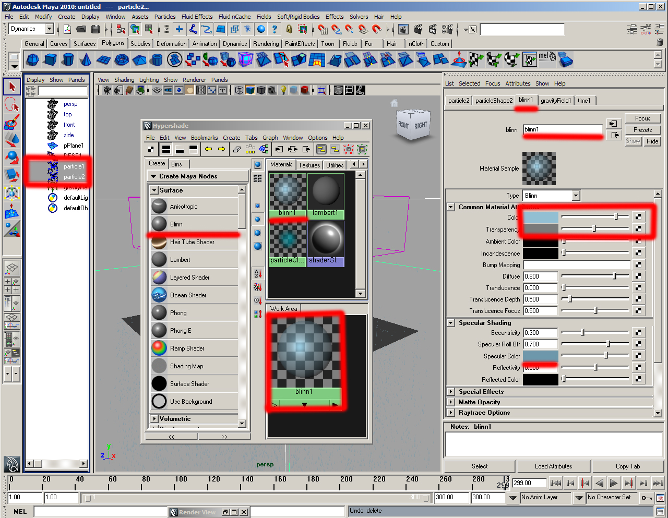Image resolution: width=668 pixels, height=518 pixels.
Task: Click the Select button at bottom
Action: pyautogui.click(x=480, y=466)
